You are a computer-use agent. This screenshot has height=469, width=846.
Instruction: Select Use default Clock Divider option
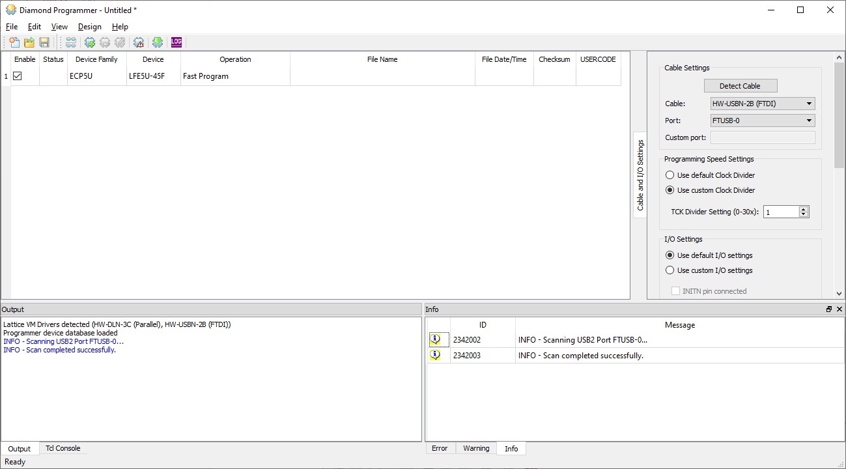[670, 175]
